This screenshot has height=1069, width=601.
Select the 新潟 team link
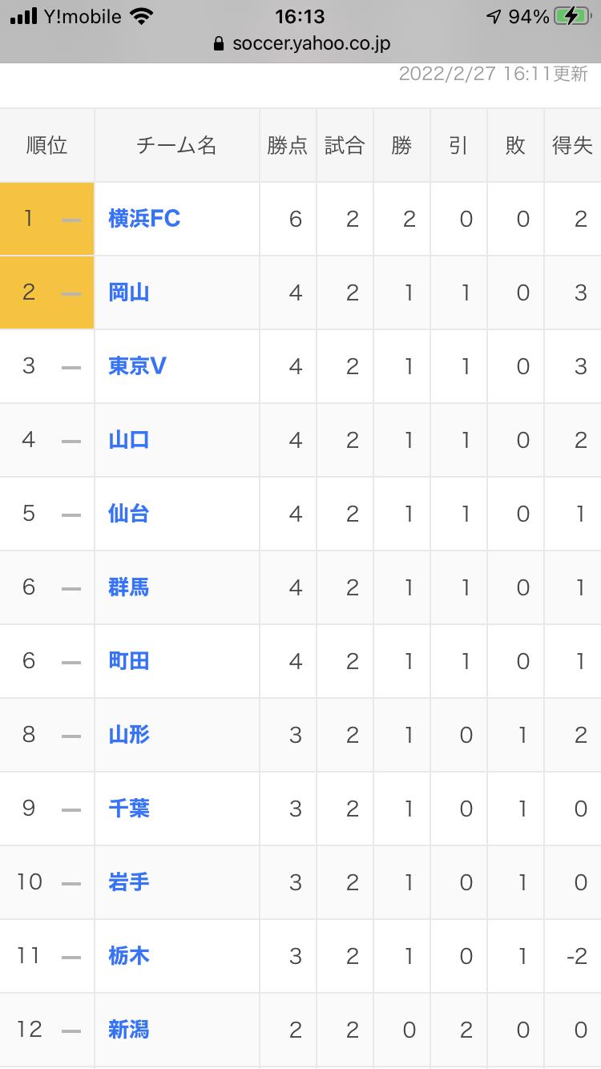pos(129,1030)
